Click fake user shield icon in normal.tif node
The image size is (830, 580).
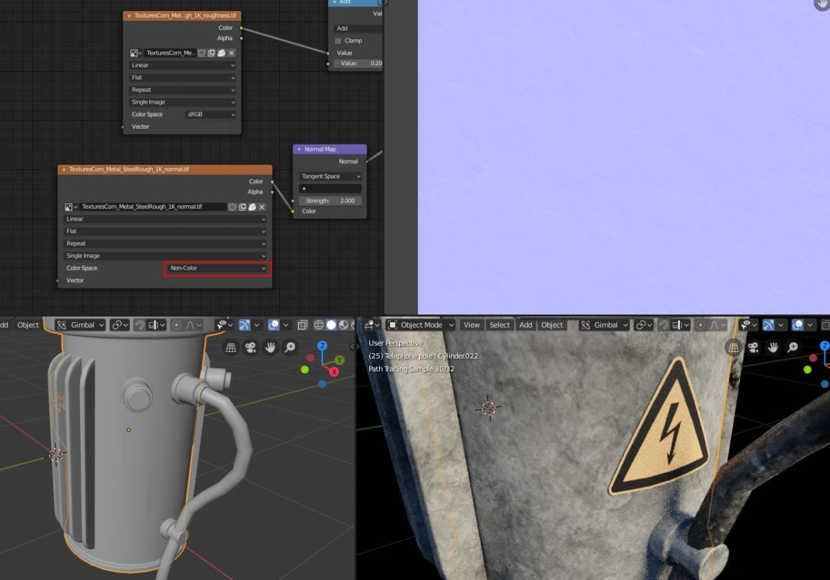click(x=232, y=207)
